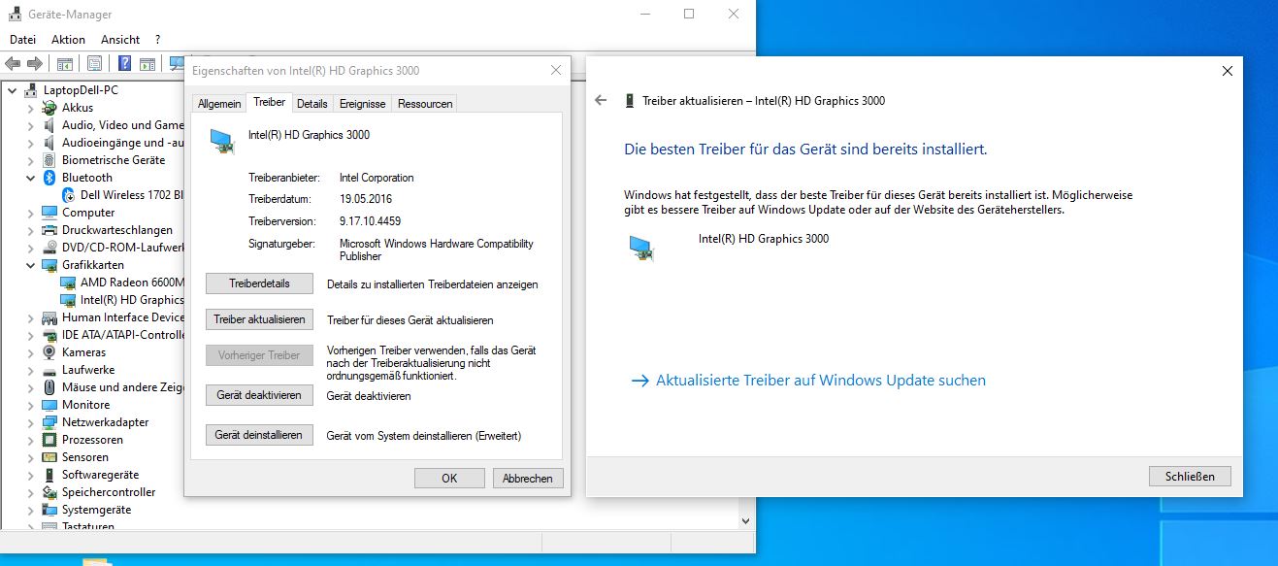The height and width of the screenshot is (566, 1278).
Task: Click the Treiberversion value 9.17.10.4459
Action: [x=370, y=221]
